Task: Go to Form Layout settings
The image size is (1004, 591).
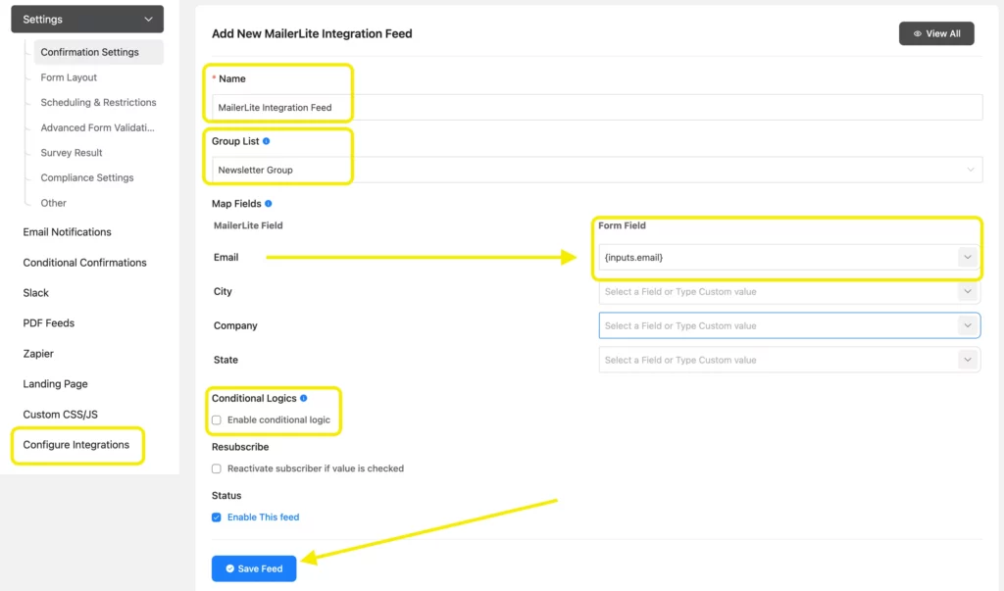Action: (69, 77)
